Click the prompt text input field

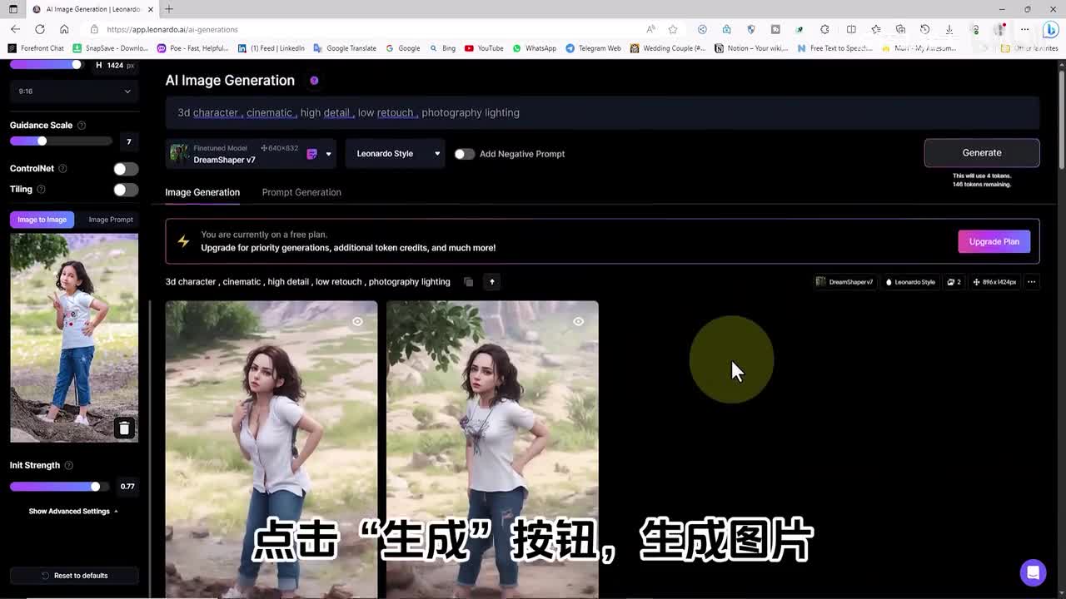coord(601,113)
